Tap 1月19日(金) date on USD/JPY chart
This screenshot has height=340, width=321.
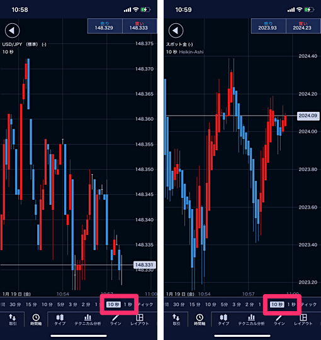coord(17,294)
